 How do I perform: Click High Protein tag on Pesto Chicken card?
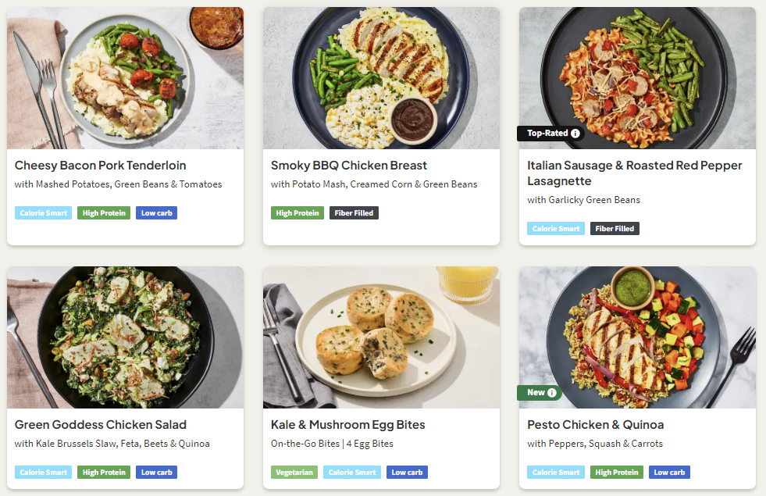pyautogui.click(x=616, y=473)
